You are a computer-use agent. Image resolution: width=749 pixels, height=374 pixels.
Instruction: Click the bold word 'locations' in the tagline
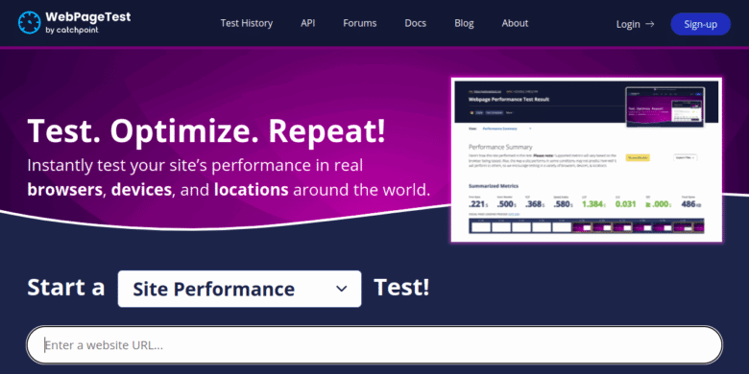(x=252, y=190)
